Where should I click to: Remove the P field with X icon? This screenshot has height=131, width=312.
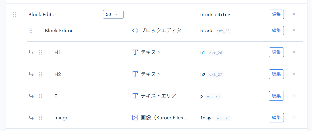(x=294, y=96)
